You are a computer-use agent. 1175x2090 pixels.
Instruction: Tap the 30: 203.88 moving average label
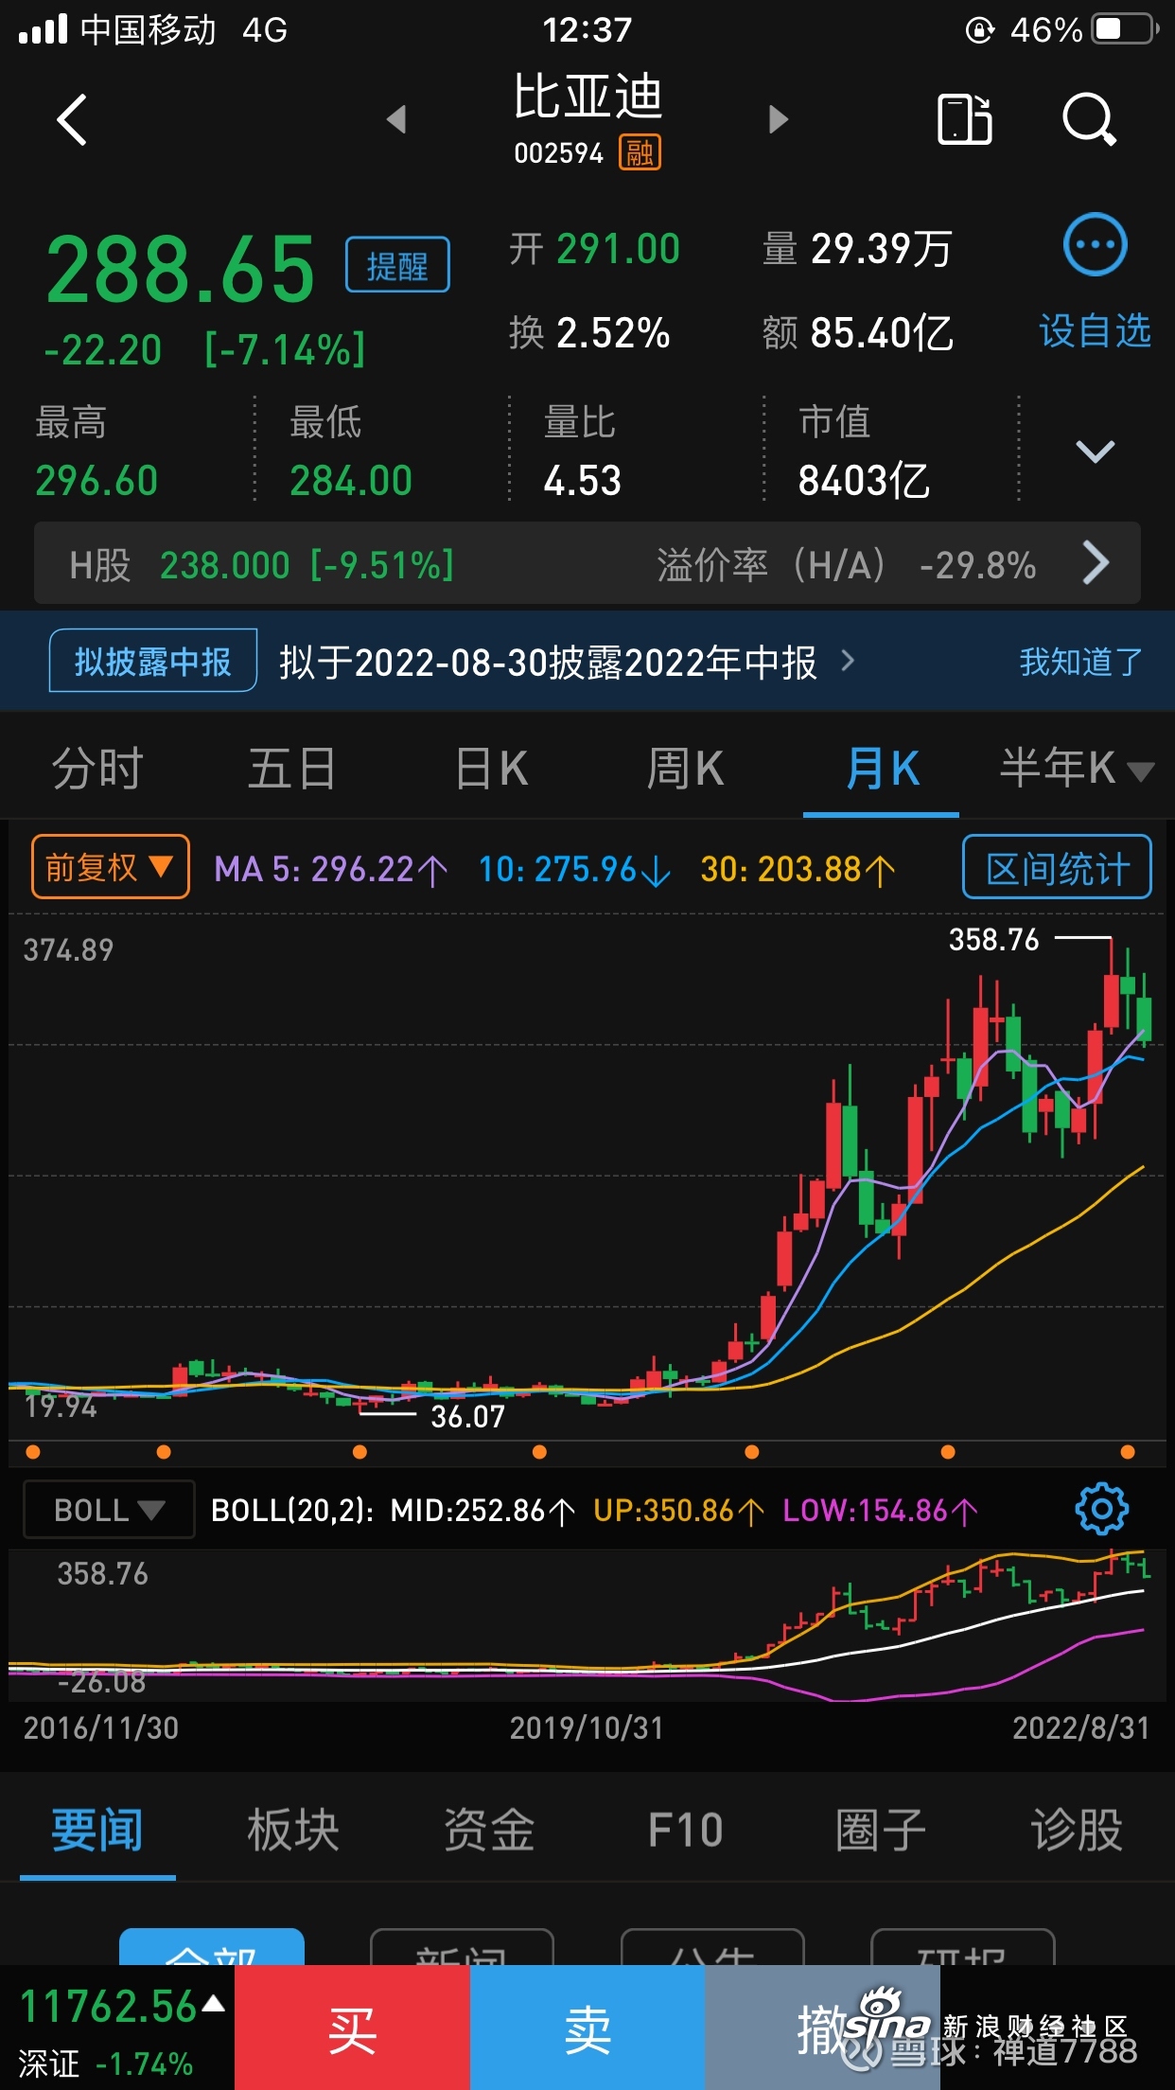click(797, 869)
